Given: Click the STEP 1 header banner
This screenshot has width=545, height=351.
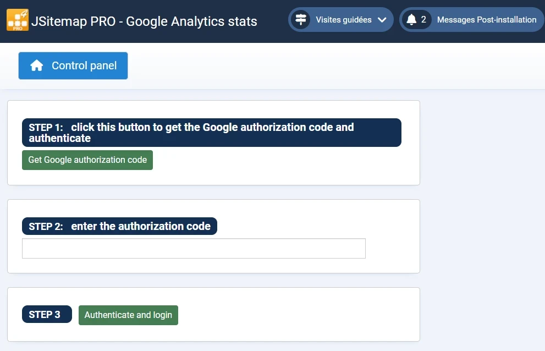Looking at the screenshot, I should click(x=211, y=132).
